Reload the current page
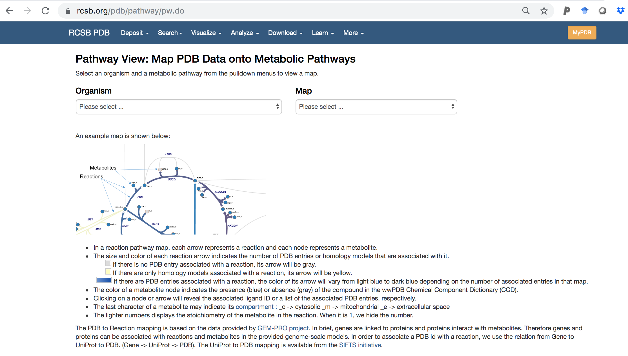This screenshot has height=356, width=628. point(46,11)
